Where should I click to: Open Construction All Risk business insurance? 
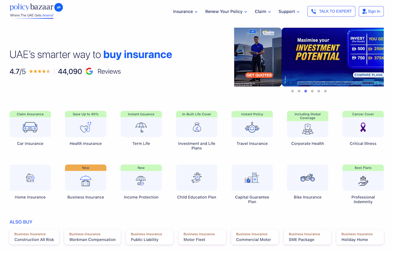34,237
